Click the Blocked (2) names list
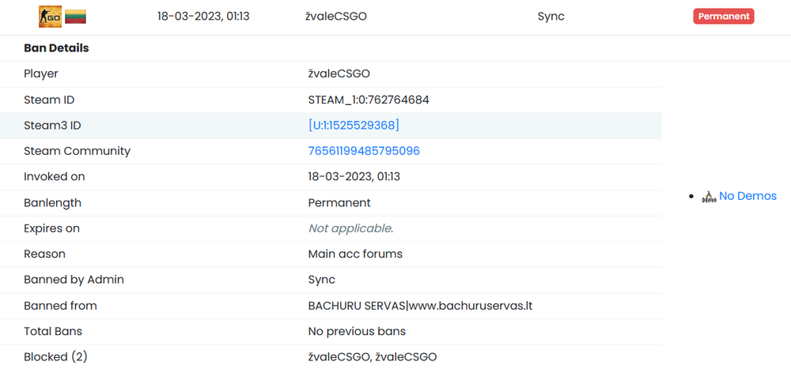The width and height of the screenshot is (791, 369). (372, 356)
